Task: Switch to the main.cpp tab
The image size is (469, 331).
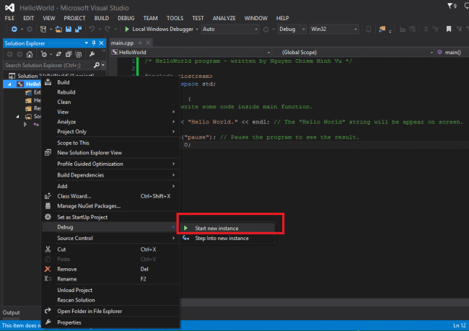Action: pyautogui.click(x=122, y=43)
